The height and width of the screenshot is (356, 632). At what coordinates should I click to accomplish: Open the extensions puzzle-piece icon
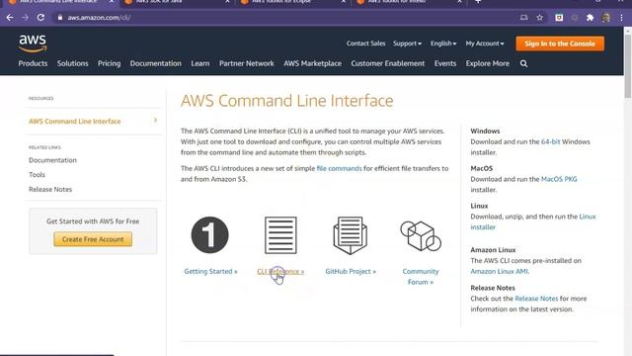(x=591, y=18)
